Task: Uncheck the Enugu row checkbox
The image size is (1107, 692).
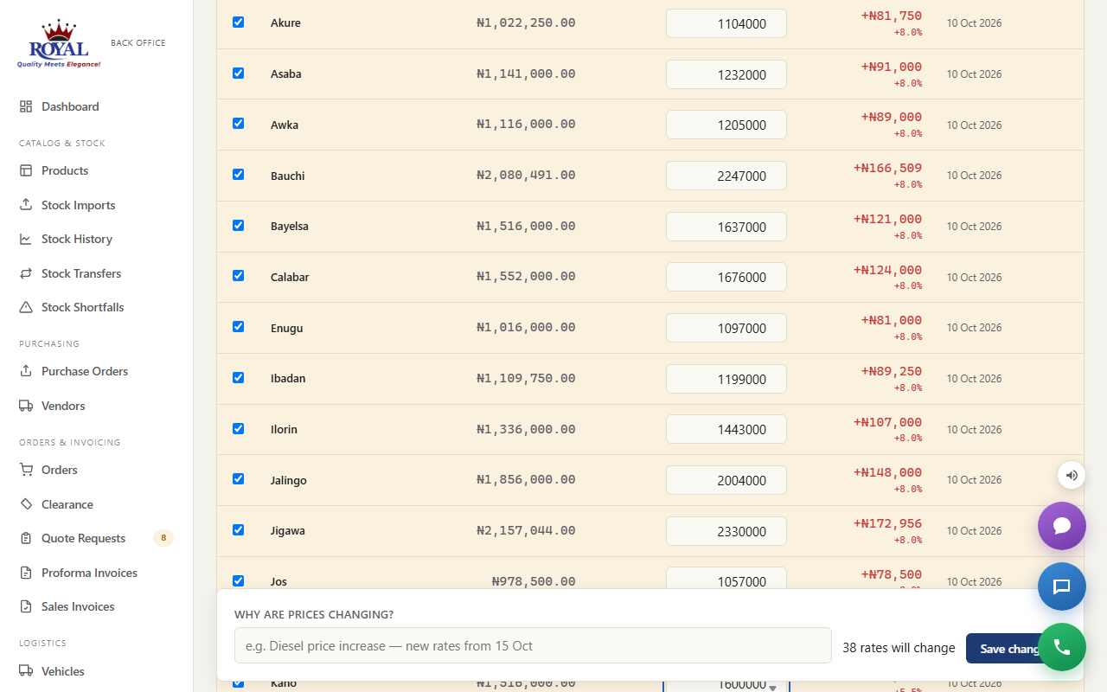Action: (238, 327)
